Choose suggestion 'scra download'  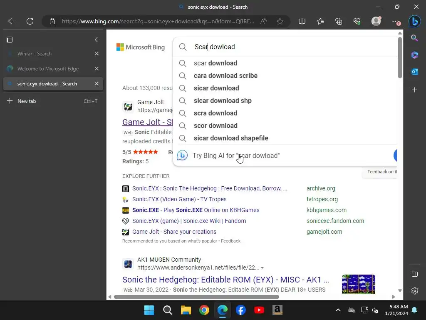point(285,113)
